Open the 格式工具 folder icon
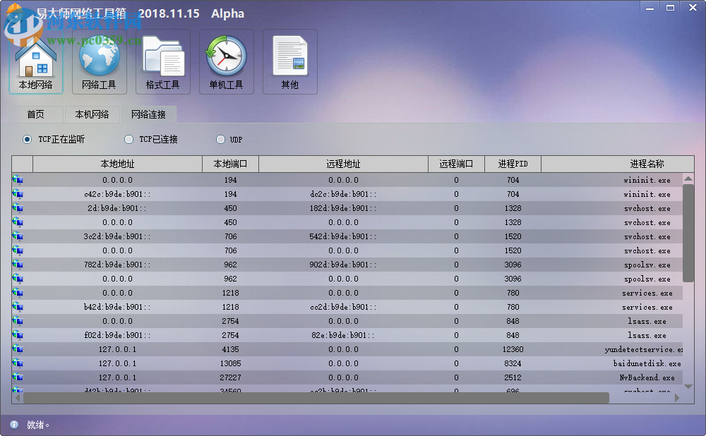Screen dimensions: 706x436 [163, 61]
